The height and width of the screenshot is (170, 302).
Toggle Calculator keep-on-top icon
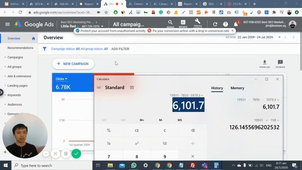point(132,87)
